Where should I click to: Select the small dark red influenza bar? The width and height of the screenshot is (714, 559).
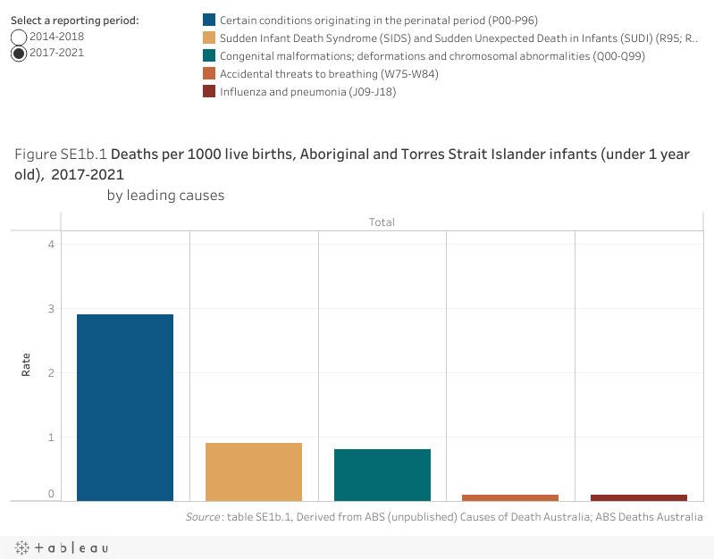pos(639,497)
